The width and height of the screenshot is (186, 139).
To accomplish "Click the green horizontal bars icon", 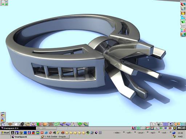I will pyautogui.click(x=161, y=128).
